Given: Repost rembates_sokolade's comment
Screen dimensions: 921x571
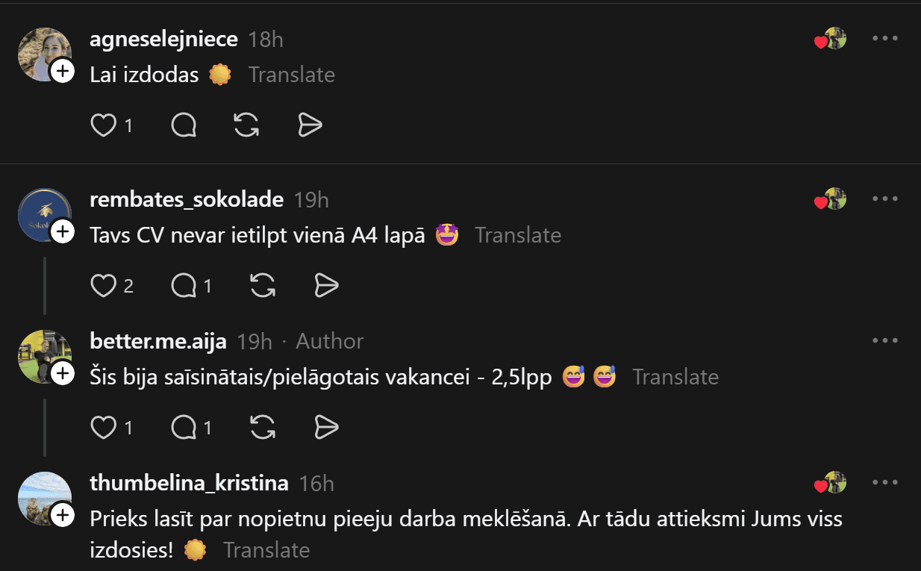Looking at the screenshot, I should tap(263, 285).
